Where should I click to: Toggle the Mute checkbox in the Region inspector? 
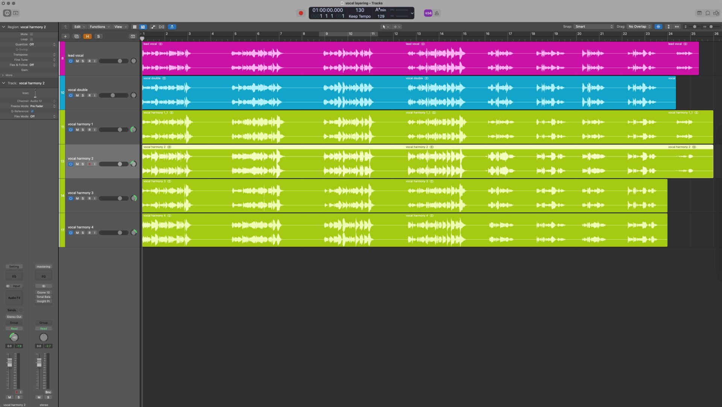pos(32,34)
